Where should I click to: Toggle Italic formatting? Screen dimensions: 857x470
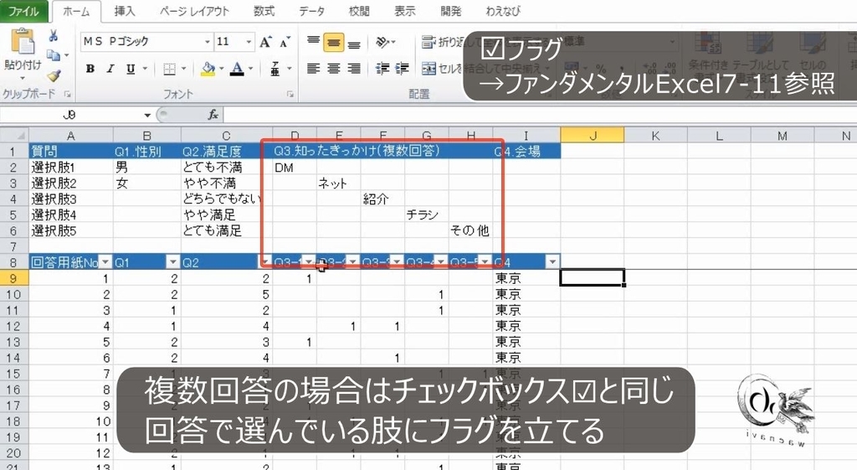[110, 69]
